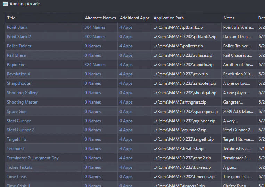This screenshot has height=187, width=265.
Task: Select the Steel Gunner 2 title
Action: click(20, 130)
